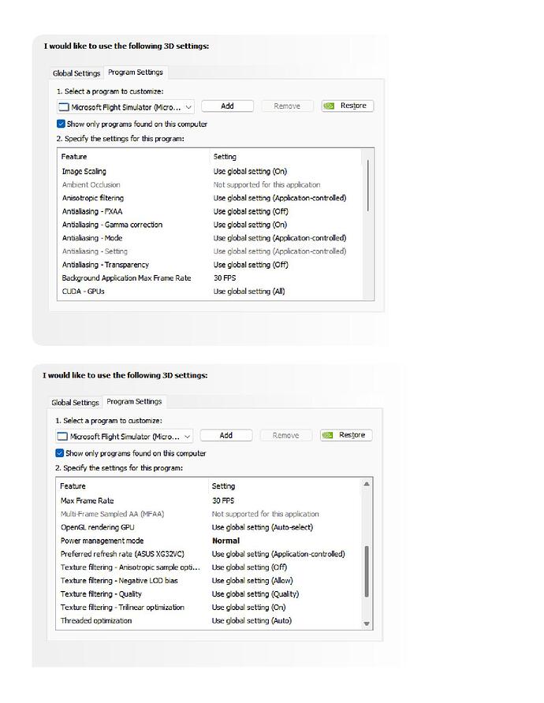Viewport: 544px width, 703px height.
Task: Click 'Use global setting (Auto-select)' value
Action: 263,527
